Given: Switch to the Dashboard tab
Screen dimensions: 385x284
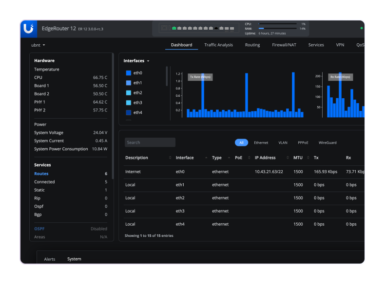Looking at the screenshot, I should tap(181, 45).
